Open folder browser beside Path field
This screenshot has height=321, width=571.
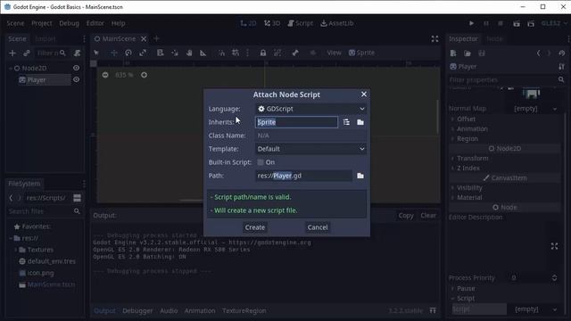tap(360, 176)
